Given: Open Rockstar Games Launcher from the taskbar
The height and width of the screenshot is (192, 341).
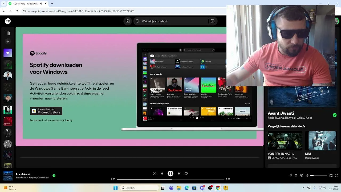Looking at the screenshot, I should [226, 188].
